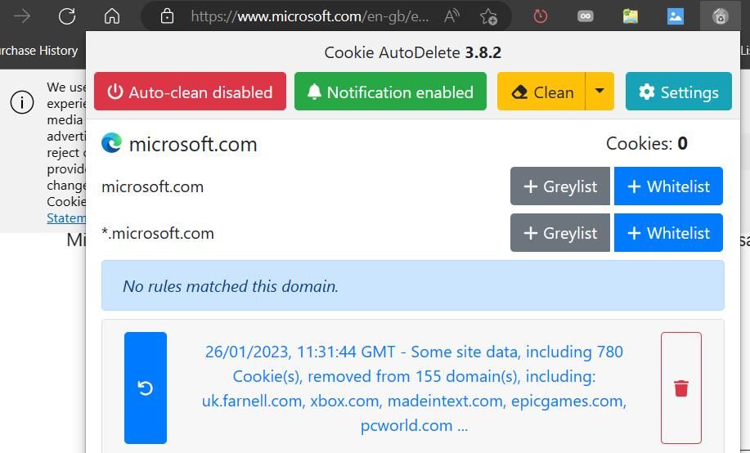
Task: Add this page to favourites
Action: (488, 16)
